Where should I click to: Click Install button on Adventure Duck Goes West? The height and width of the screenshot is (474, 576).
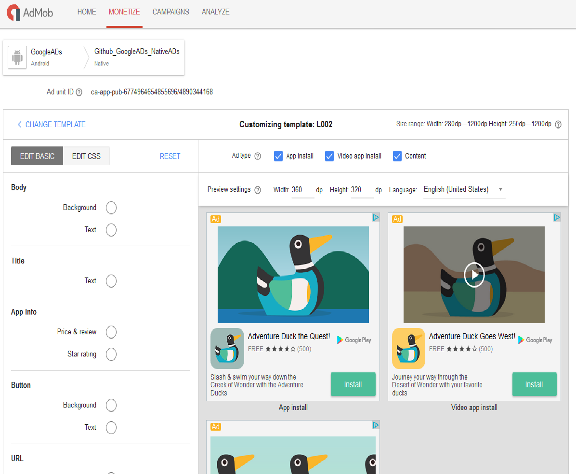tap(534, 384)
